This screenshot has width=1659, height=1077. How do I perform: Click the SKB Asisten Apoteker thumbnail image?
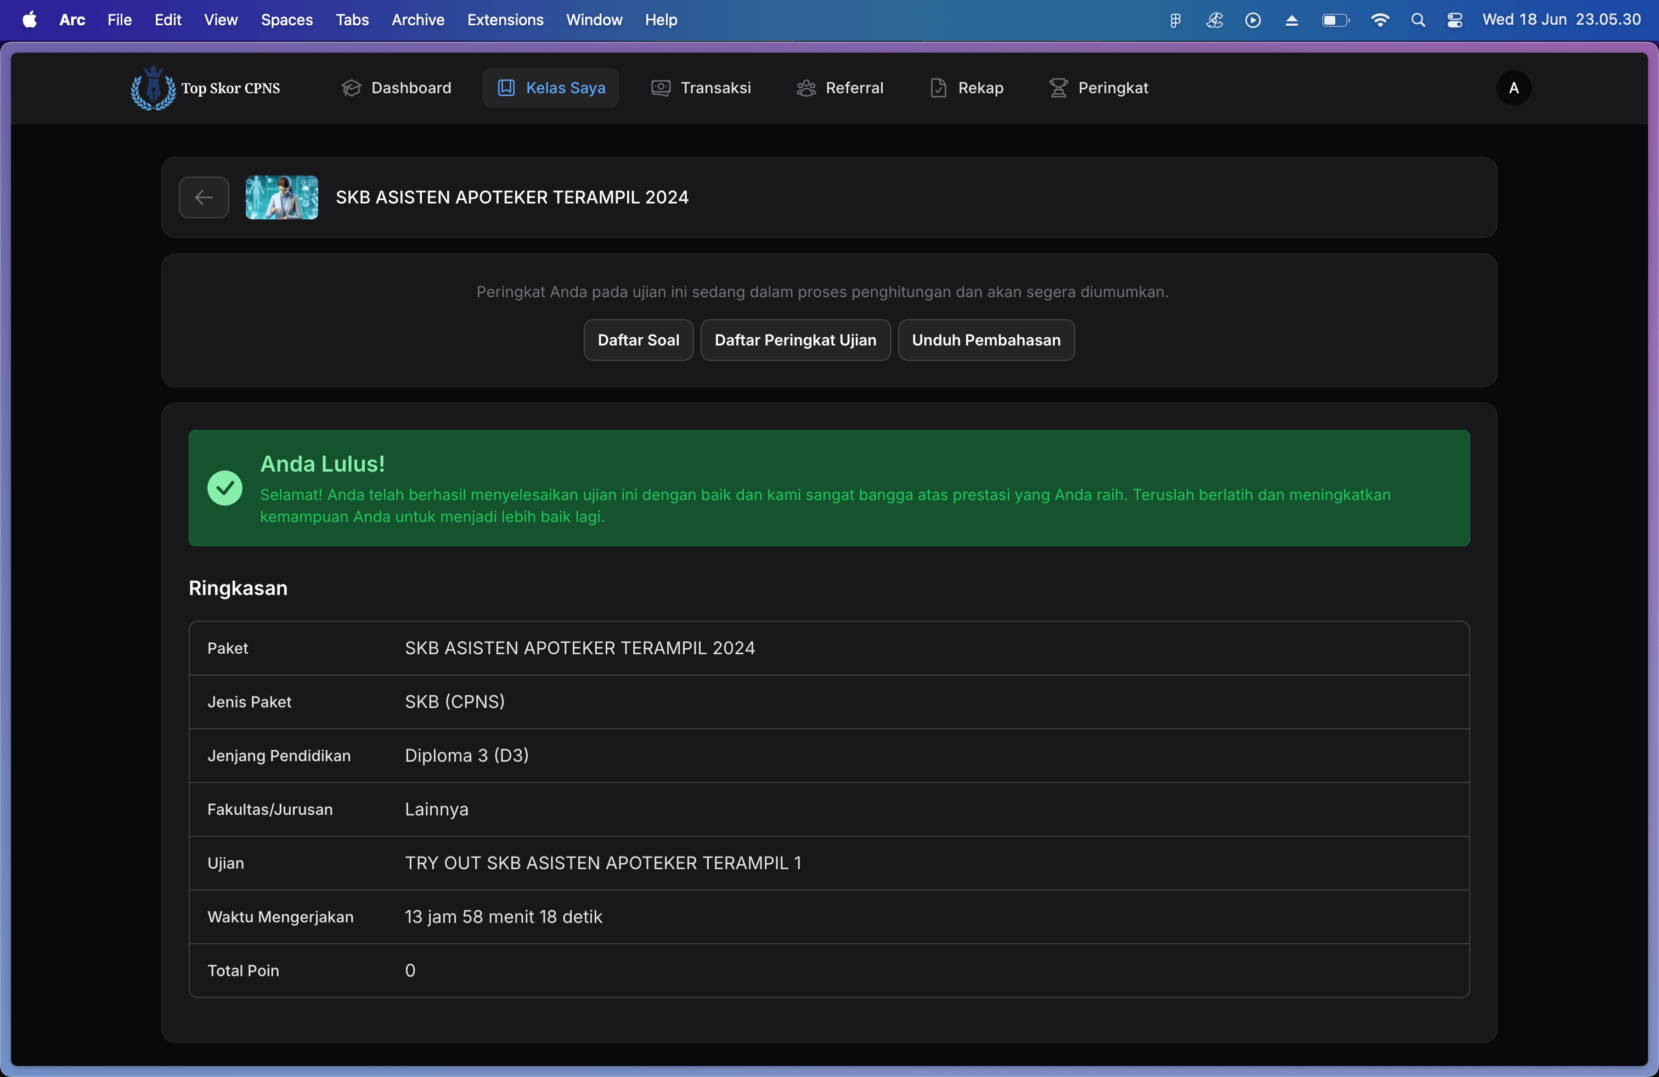point(281,197)
